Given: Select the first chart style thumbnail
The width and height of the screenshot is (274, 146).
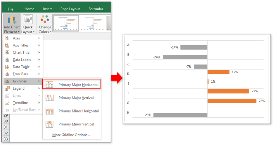Looking at the screenshot, I should (x=66, y=23).
